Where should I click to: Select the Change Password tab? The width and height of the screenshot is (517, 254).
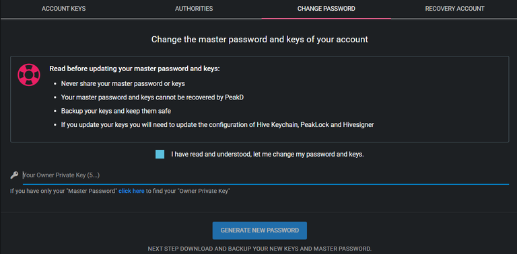click(326, 9)
